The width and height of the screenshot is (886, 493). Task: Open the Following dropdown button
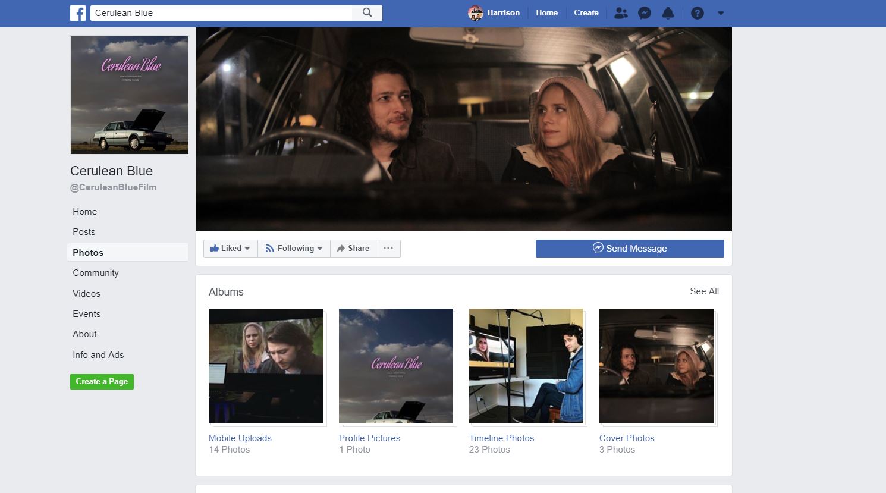294,249
